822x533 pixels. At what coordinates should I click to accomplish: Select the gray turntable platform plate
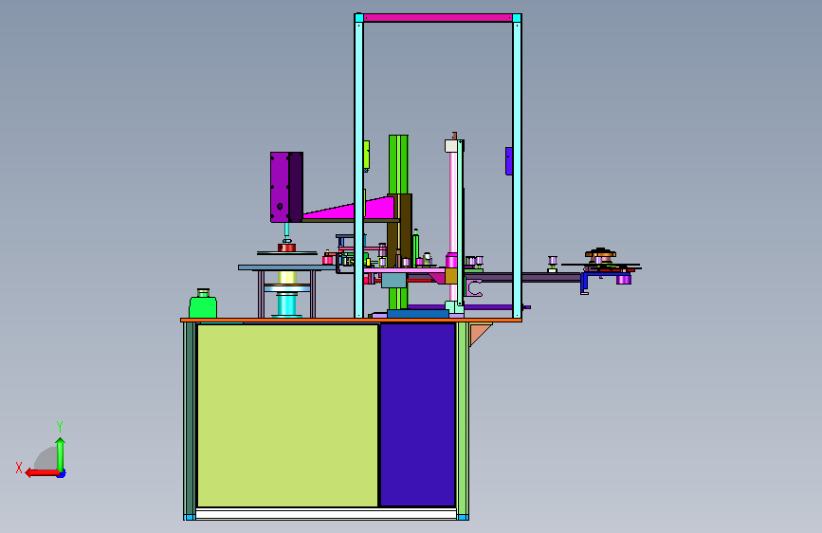click(x=287, y=267)
